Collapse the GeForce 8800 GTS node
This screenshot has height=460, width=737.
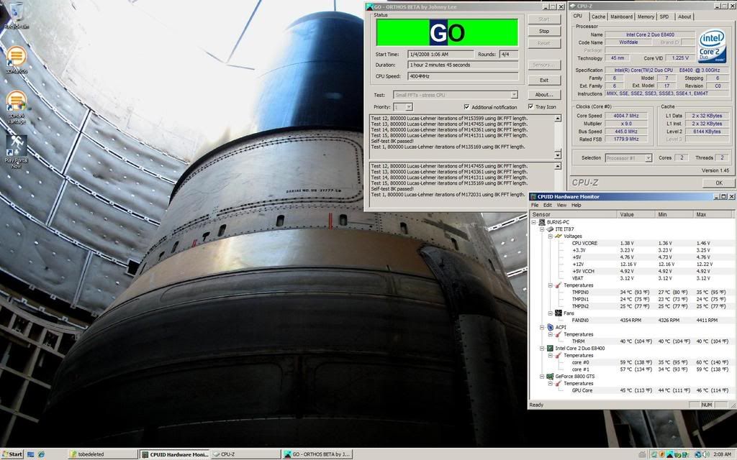[542, 377]
